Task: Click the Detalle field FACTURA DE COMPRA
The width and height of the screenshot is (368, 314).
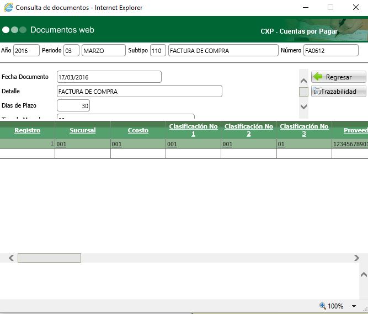Action: point(140,91)
